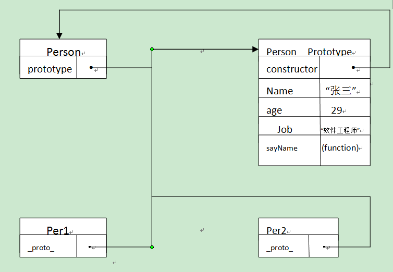Click the pointer dot beside the prototype cell
Image resolution: width=393 pixels, height=272 pixels.
coord(91,67)
